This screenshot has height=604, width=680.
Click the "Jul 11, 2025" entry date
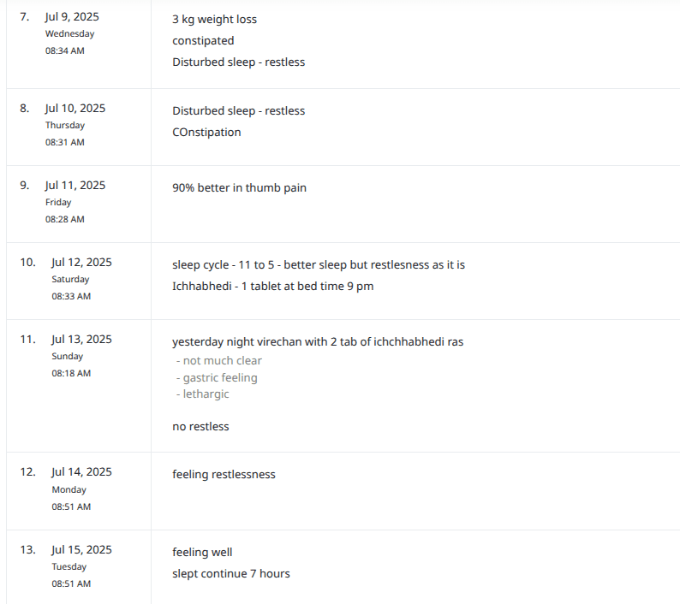75,186
